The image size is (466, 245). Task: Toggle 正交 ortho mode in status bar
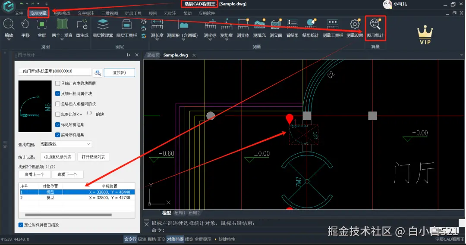(x=161, y=239)
